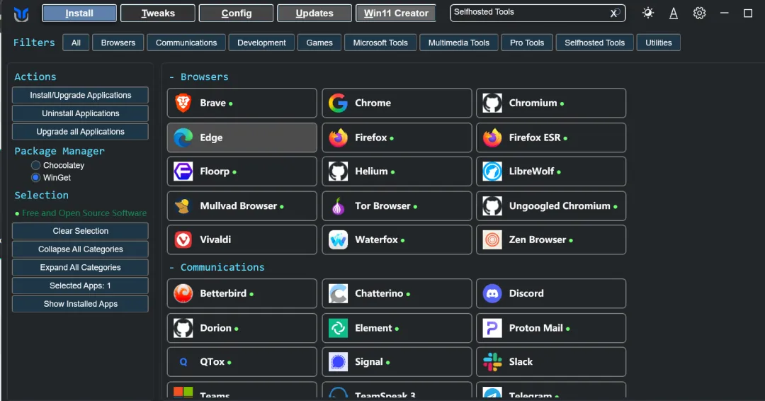The width and height of the screenshot is (765, 401).
Task: Toggle the Firefox app selection
Action: tap(397, 137)
